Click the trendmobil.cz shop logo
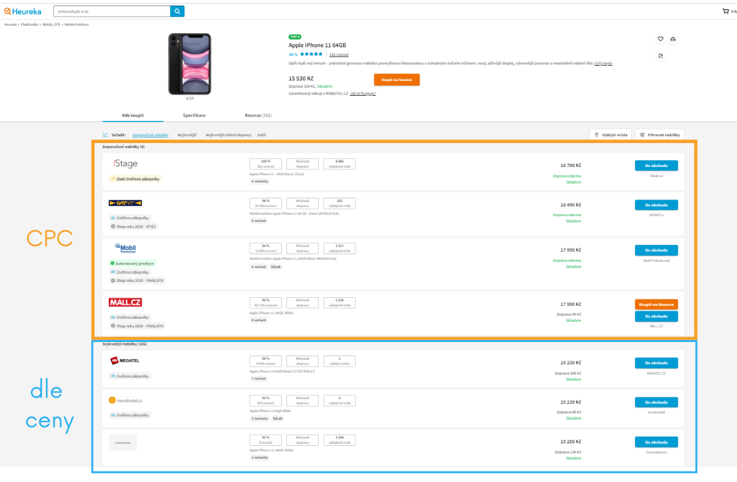 pyautogui.click(x=125, y=400)
